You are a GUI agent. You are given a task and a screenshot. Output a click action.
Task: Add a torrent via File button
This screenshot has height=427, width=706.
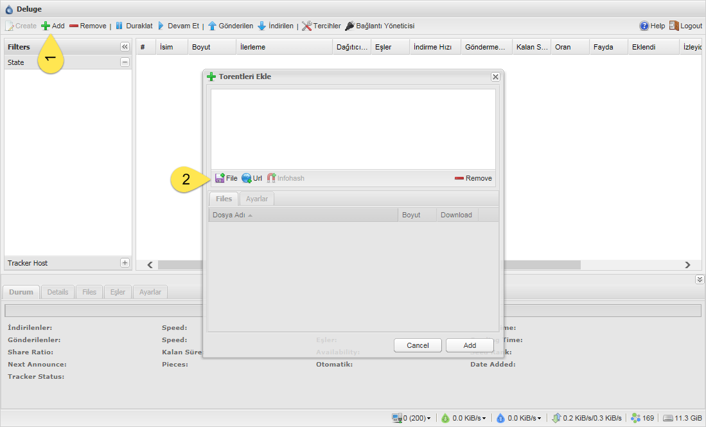point(226,178)
